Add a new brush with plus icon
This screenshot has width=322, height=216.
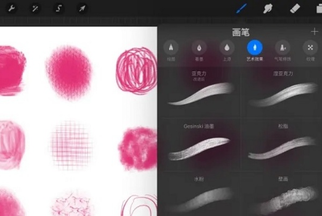click(314, 32)
